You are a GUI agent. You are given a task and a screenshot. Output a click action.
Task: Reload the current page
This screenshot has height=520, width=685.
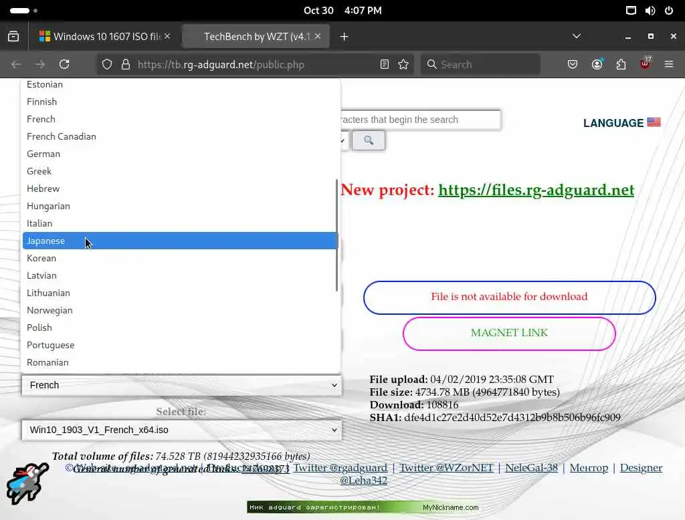click(x=64, y=65)
